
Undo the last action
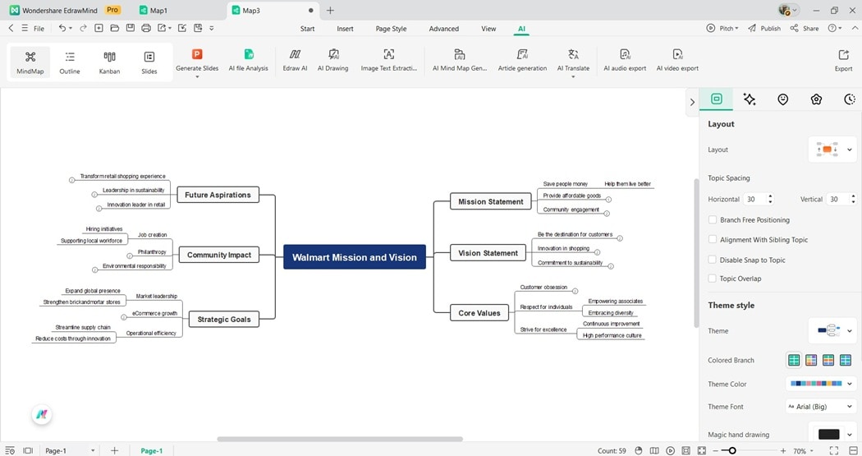tap(62, 28)
